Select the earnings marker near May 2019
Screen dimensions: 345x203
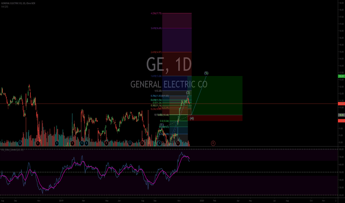point(106,143)
